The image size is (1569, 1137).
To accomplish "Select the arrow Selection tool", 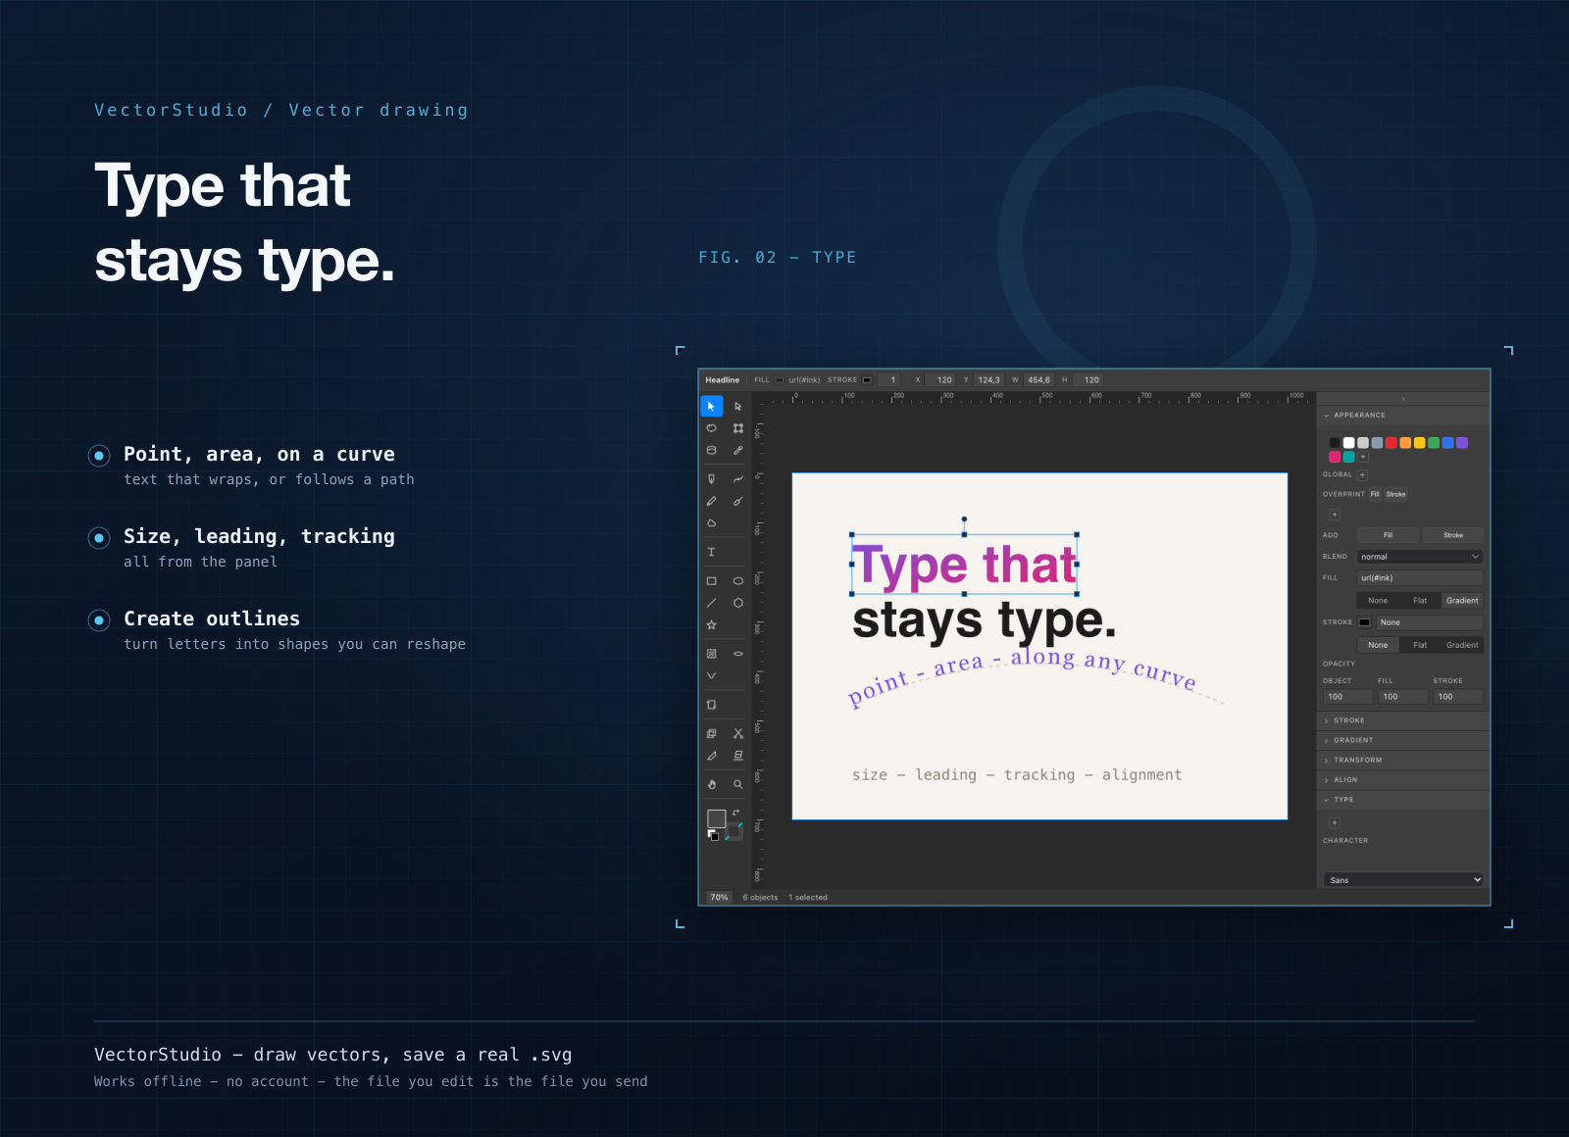I will [712, 406].
